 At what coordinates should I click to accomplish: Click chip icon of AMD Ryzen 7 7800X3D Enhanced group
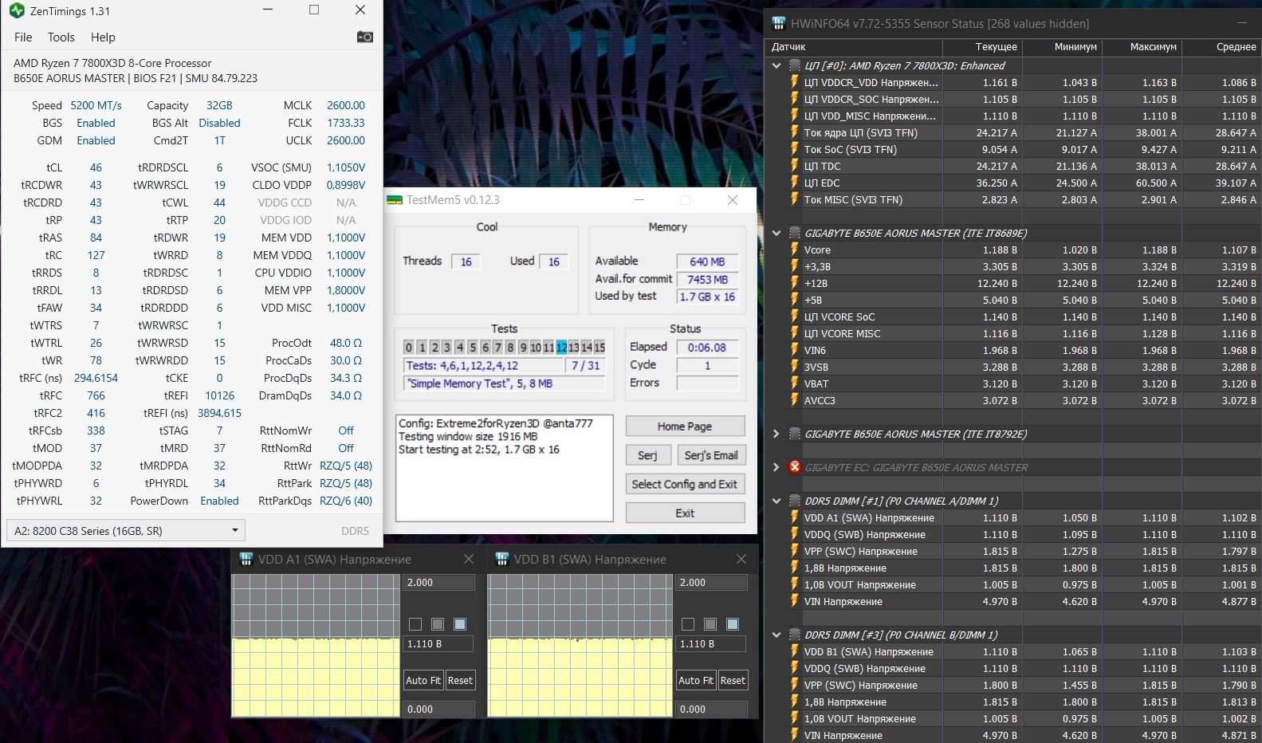(795, 65)
